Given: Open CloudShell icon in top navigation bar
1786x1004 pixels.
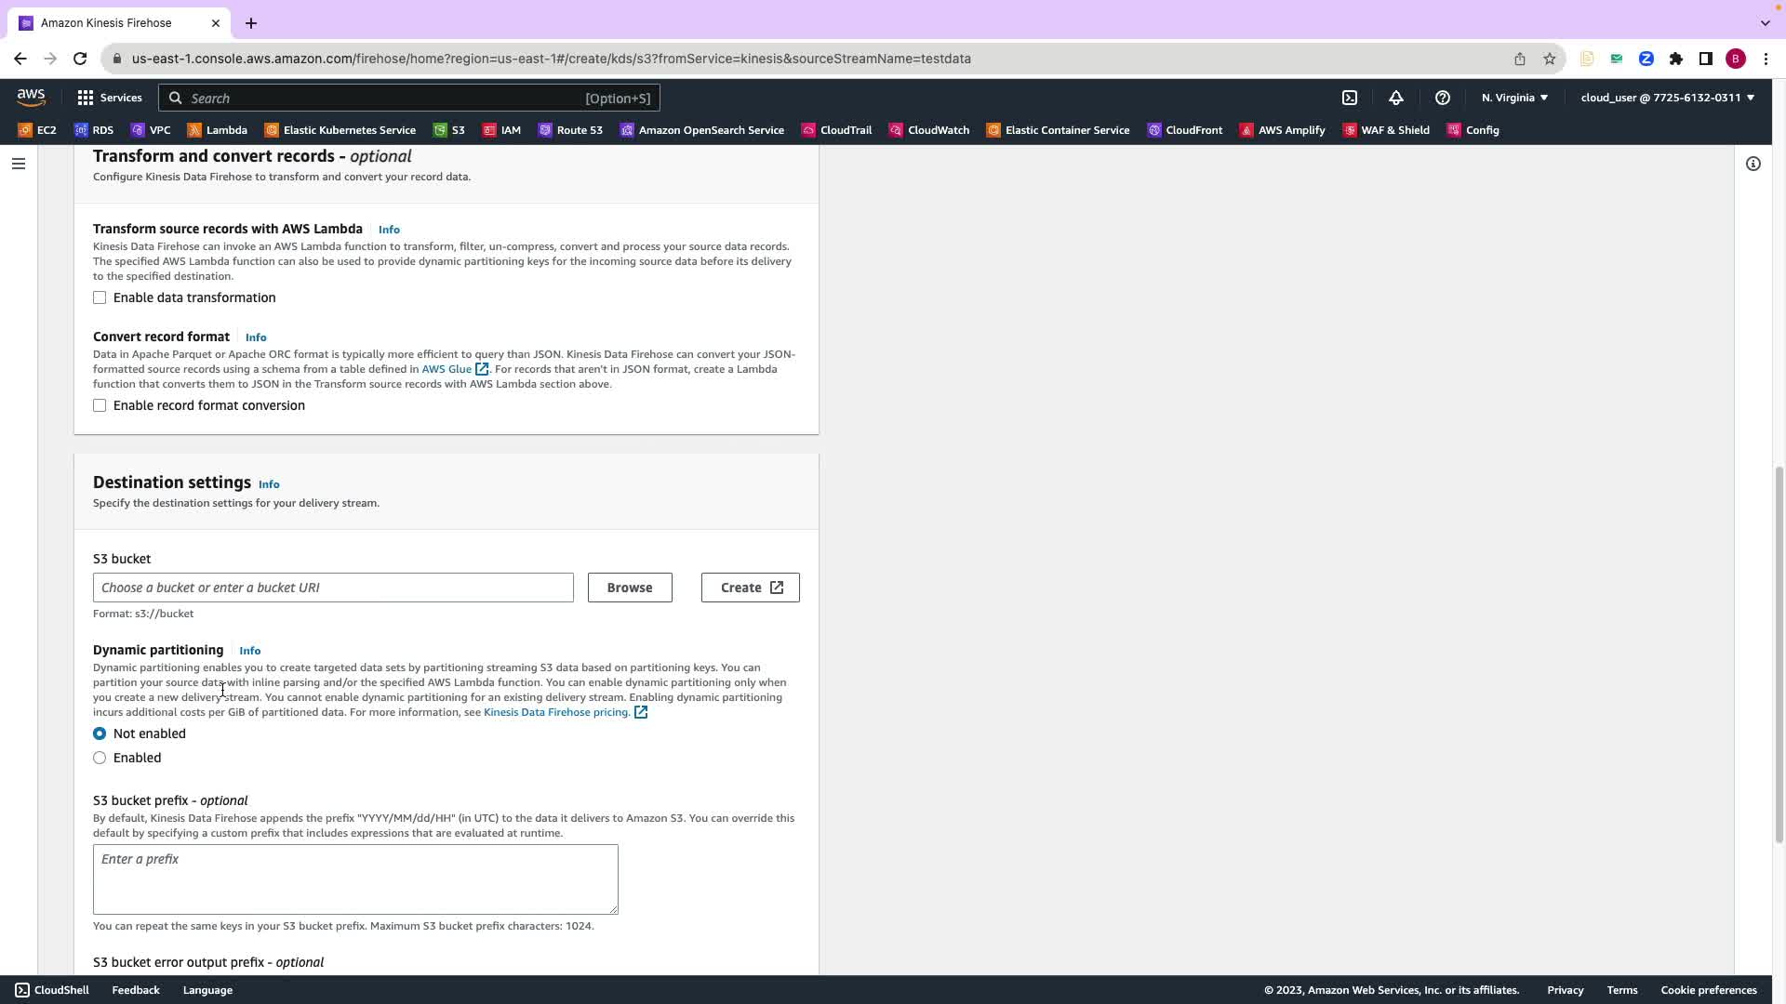Looking at the screenshot, I should [x=1350, y=98].
